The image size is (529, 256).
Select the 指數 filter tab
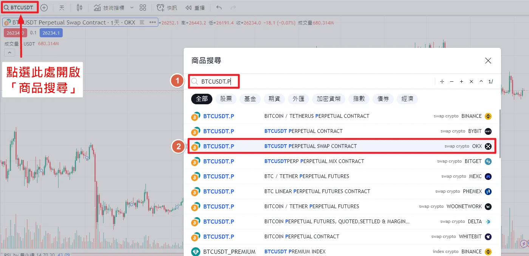(359, 99)
